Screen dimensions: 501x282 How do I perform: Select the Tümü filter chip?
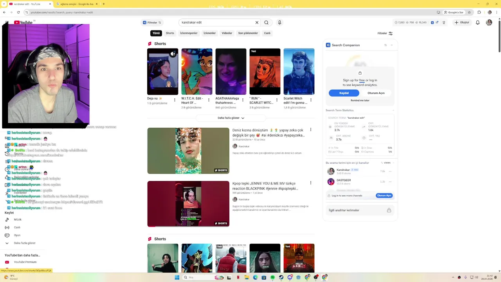tap(156, 33)
